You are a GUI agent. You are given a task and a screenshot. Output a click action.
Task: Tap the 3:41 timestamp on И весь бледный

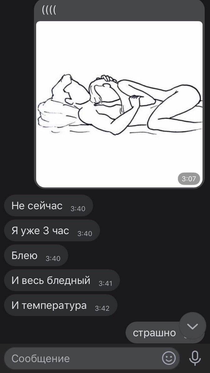(106, 283)
